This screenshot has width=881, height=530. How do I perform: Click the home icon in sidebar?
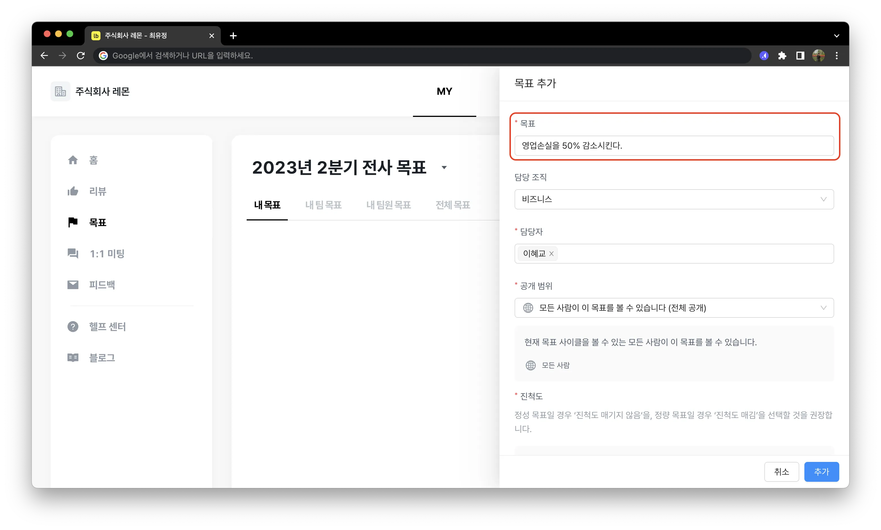pyautogui.click(x=73, y=160)
